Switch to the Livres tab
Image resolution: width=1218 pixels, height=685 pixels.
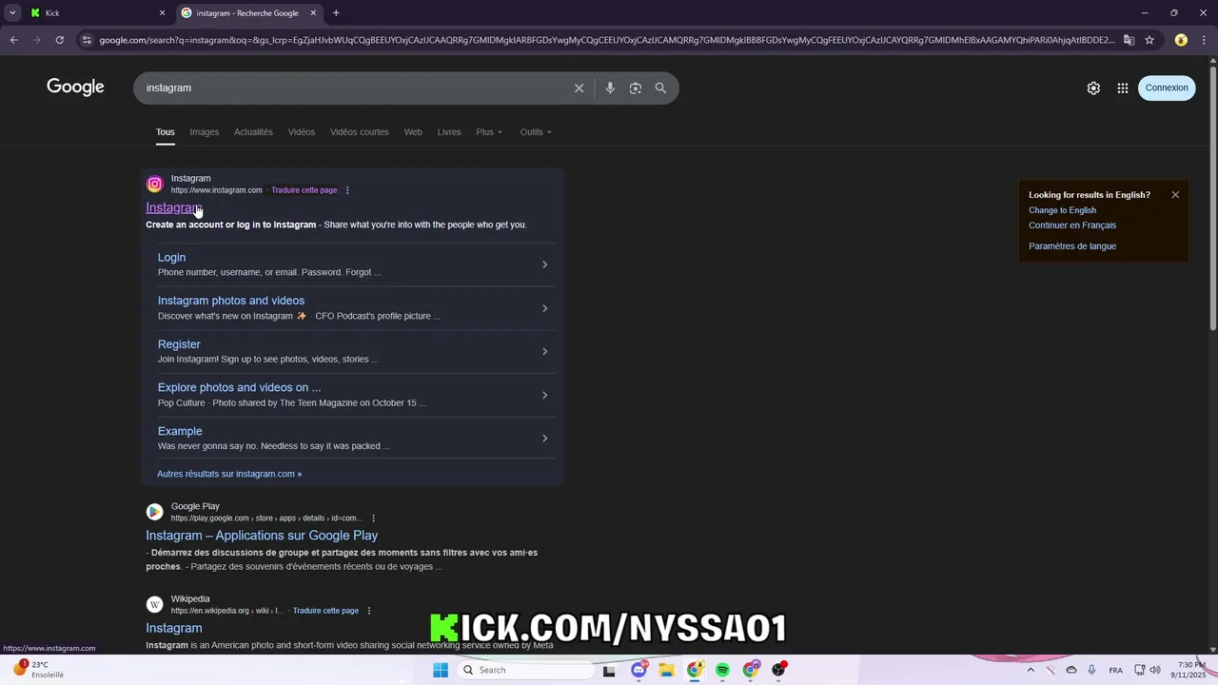pyautogui.click(x=449, y=132)
